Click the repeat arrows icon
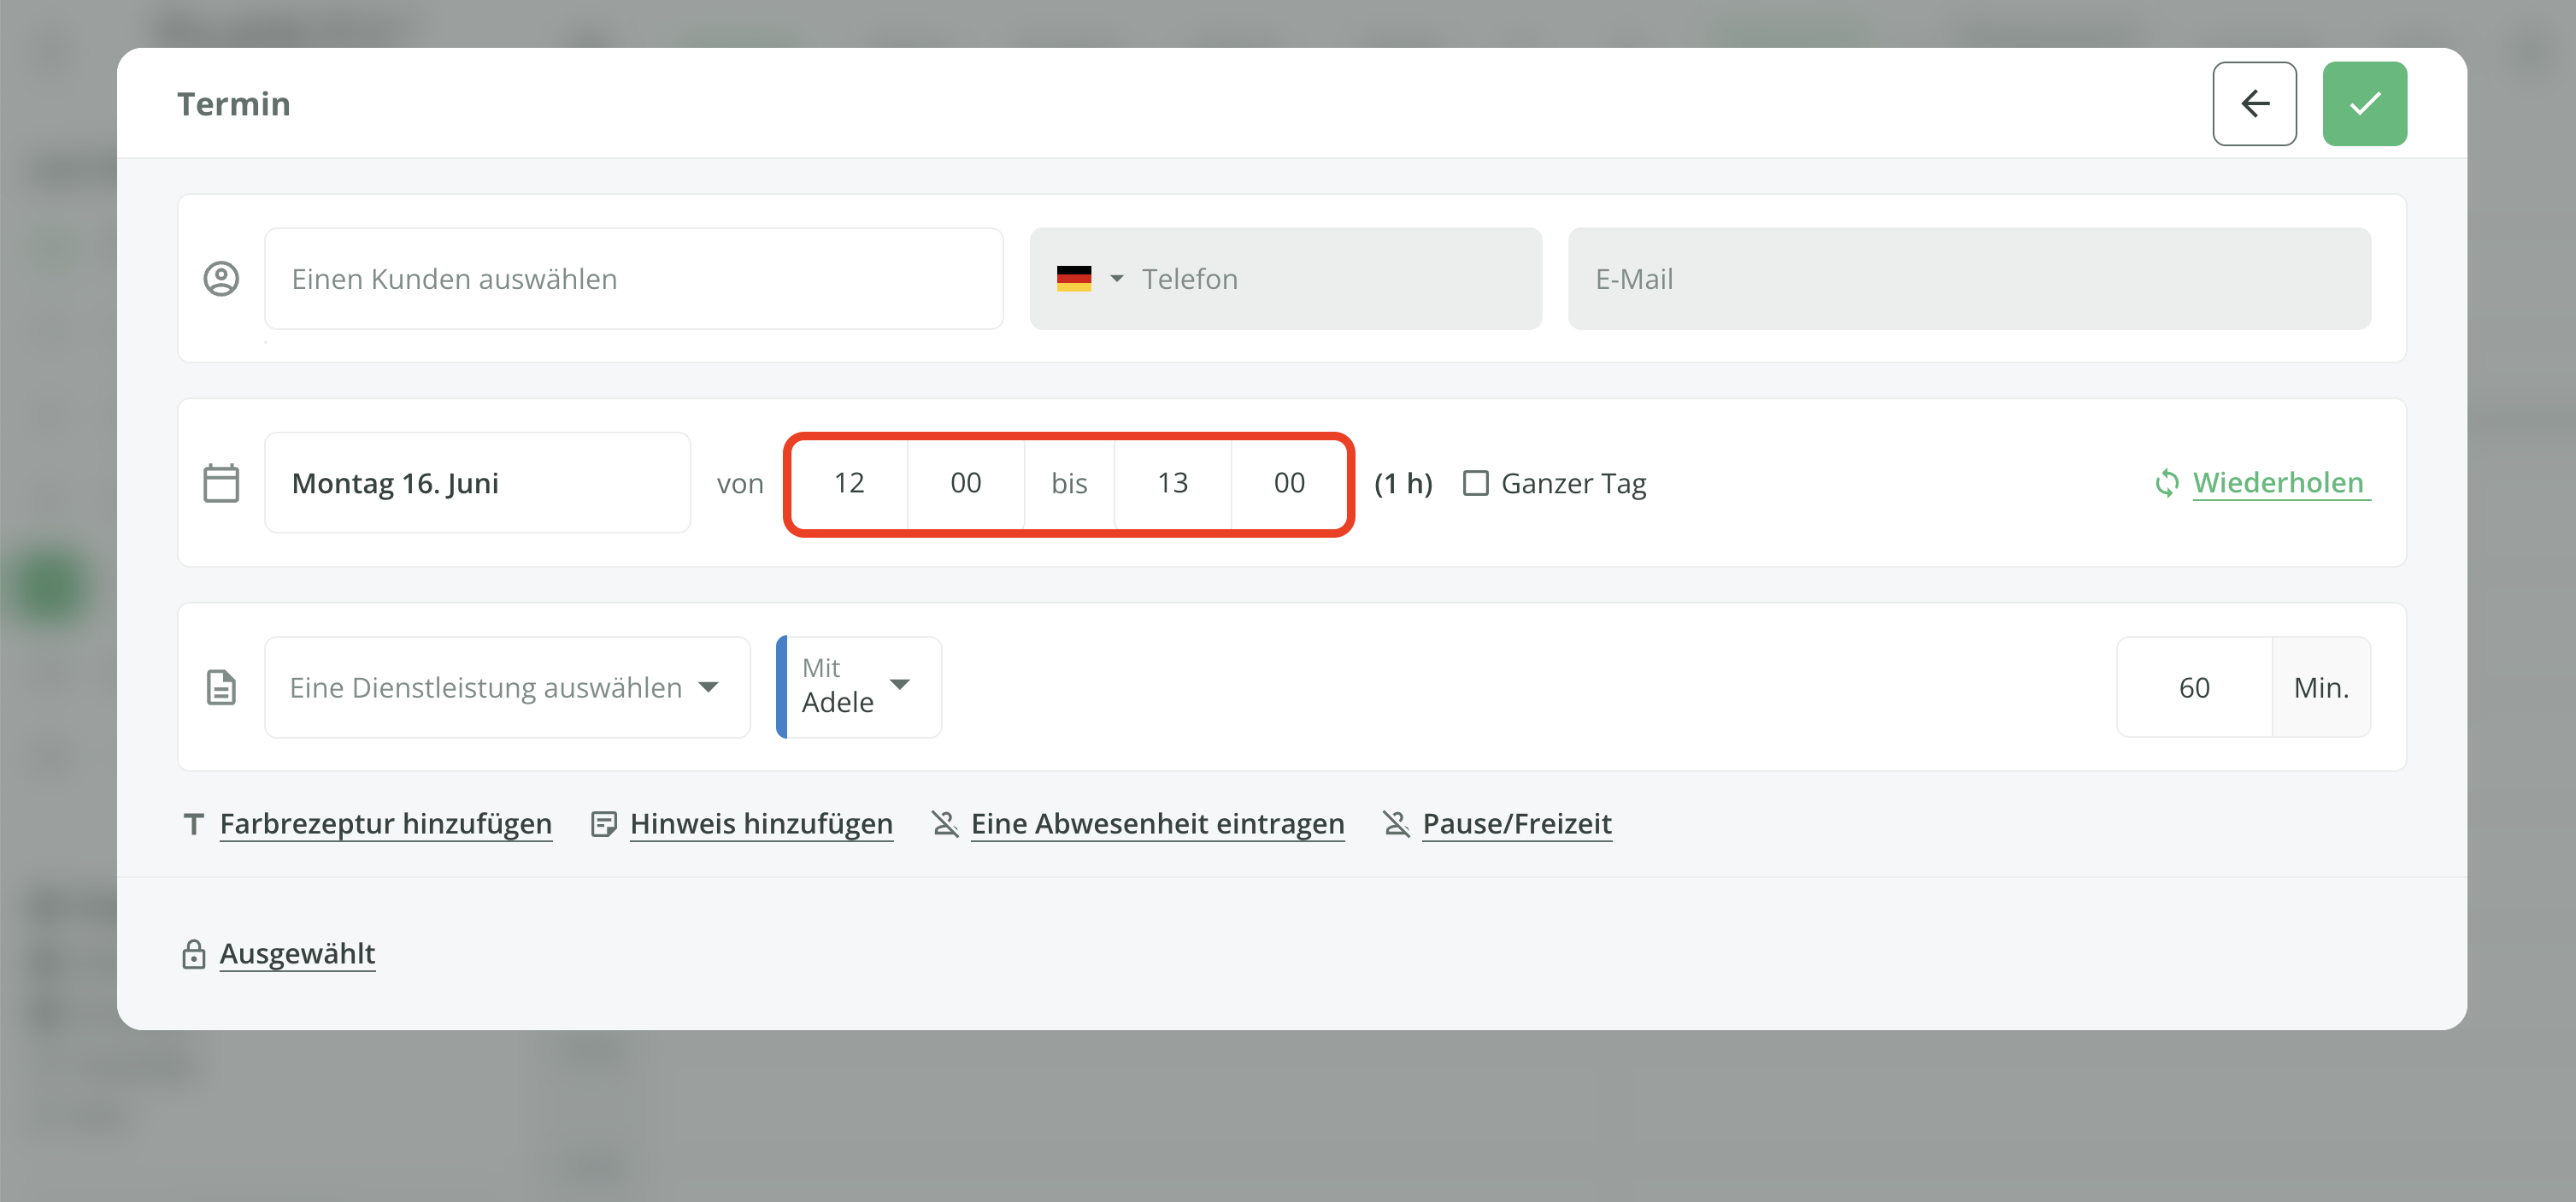 [2166, 483]
